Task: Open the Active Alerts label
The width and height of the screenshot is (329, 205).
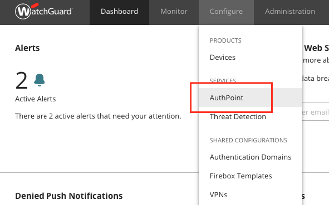Action: click(36, 99)
